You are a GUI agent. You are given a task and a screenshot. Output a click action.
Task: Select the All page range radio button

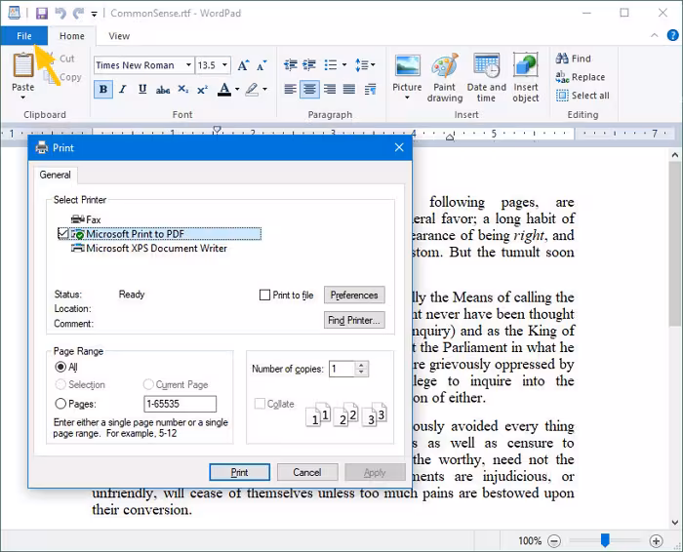(x=60, y=367)
